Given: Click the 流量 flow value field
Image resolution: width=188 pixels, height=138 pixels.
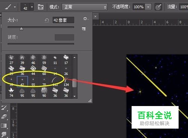Looking at the screenshot, I should (183, 7).
